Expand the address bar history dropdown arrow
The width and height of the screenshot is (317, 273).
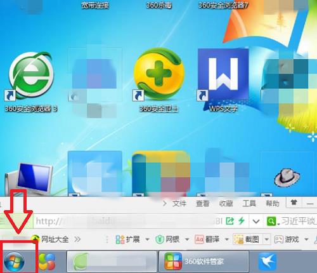tap(256, 222)
